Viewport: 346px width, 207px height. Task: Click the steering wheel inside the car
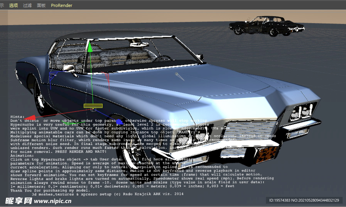click(162, 57)
